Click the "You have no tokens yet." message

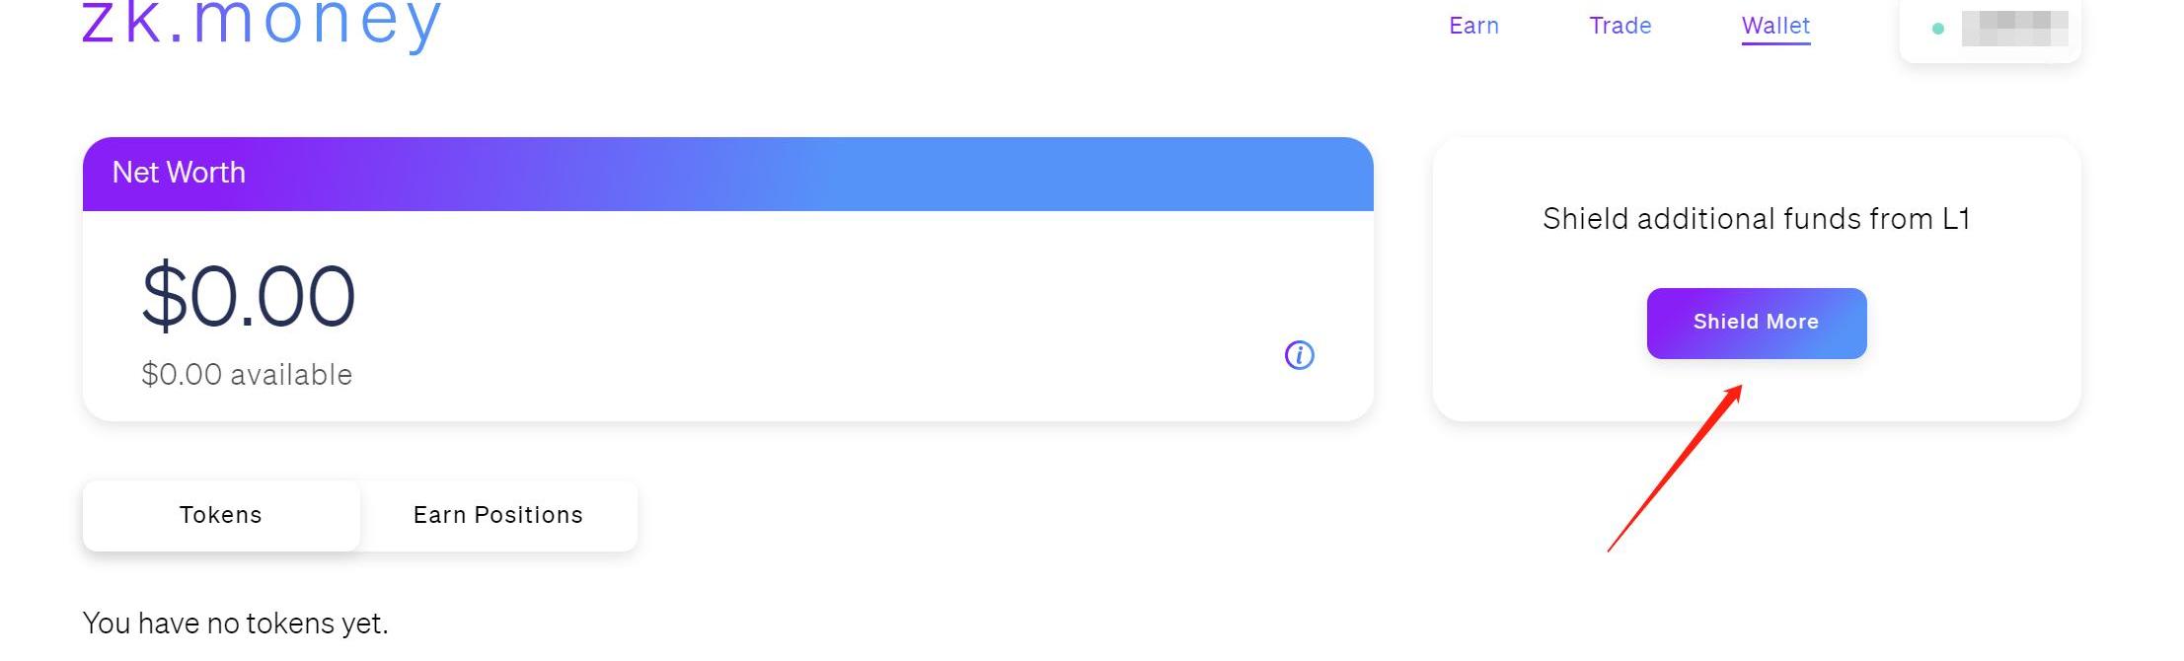(x=236, y=624)
